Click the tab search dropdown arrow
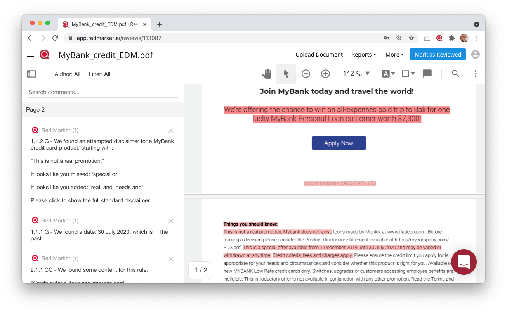The height and width of the screenshot is (312, 507). [x=477, y=24]
